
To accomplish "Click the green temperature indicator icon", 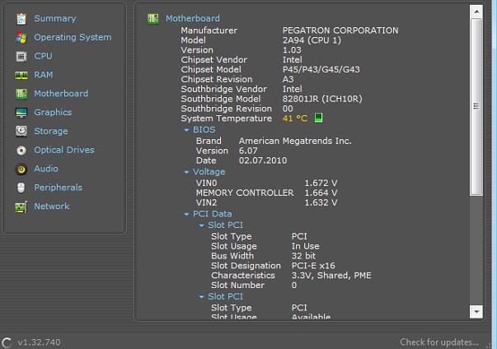I will tap(318, 118).
